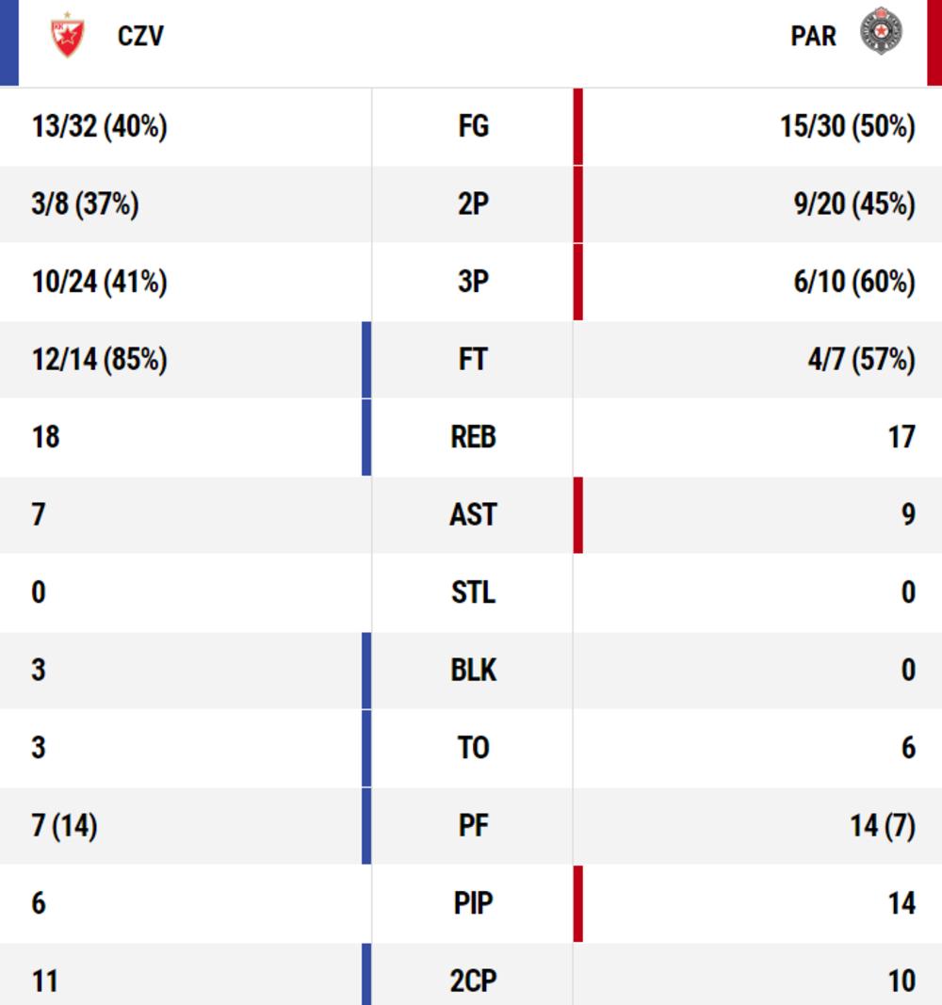Select the CZV team name
Viewport: 942px width, 1005px height.
[x=140, y=37]
